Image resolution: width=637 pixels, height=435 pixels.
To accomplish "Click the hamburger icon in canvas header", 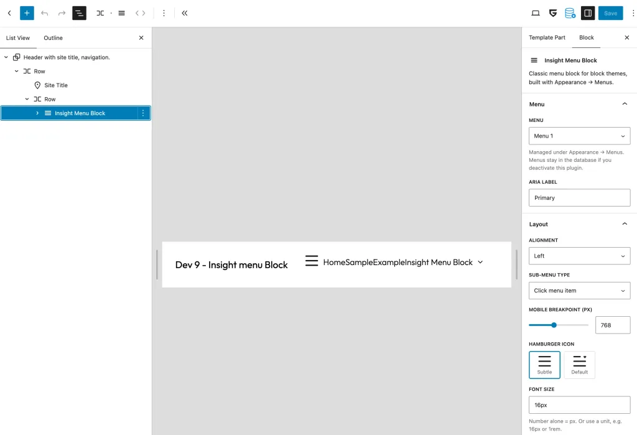I will pos(312,261).
